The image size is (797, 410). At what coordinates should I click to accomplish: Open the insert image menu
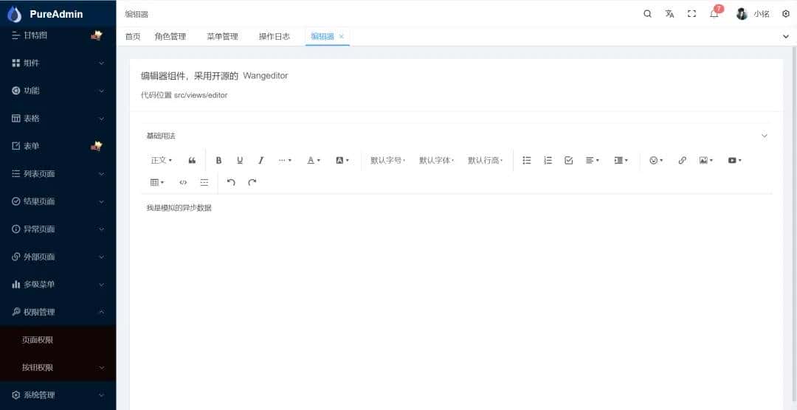(x=706, y=160)
